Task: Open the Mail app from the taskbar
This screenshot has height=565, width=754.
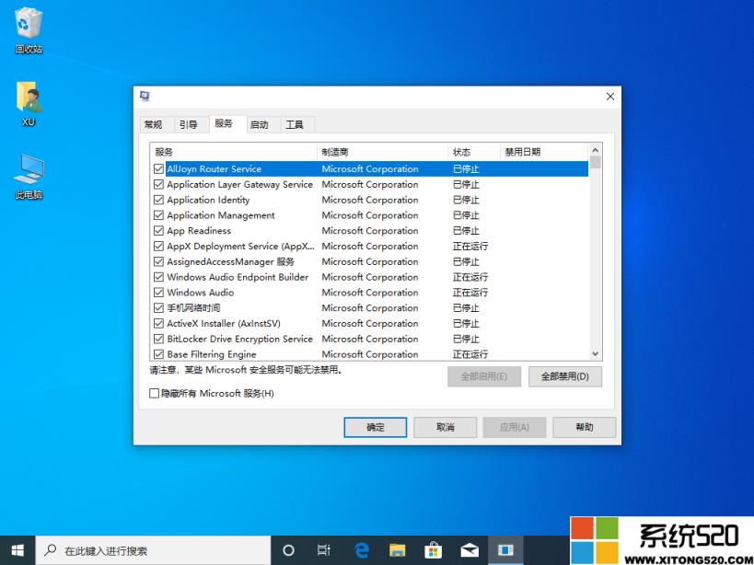Action: pos(470,549)
